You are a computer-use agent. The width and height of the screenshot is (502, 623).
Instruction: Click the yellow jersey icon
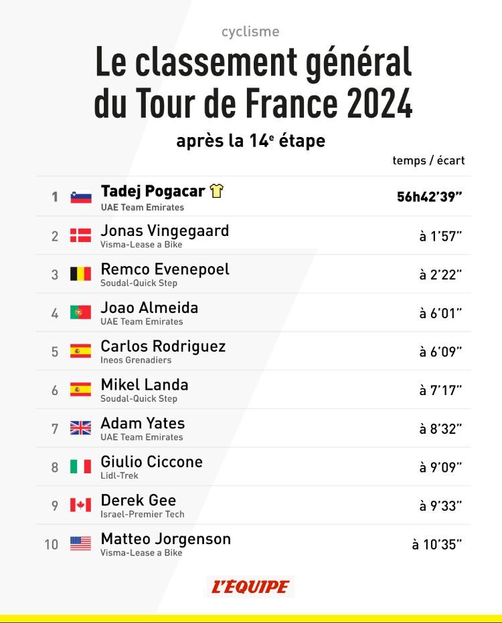[x=216, y=191]
